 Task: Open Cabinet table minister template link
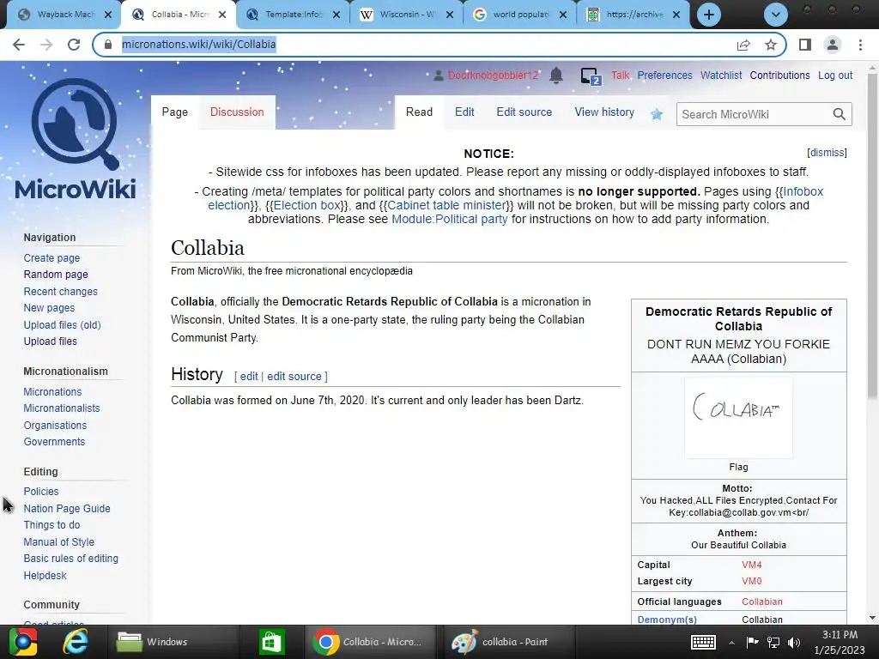pos(446,205)
